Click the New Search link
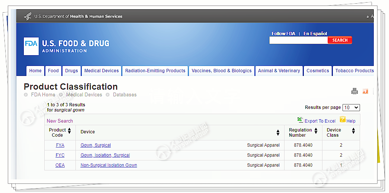The width and height of the screenshot is (389, 193). 60,121
